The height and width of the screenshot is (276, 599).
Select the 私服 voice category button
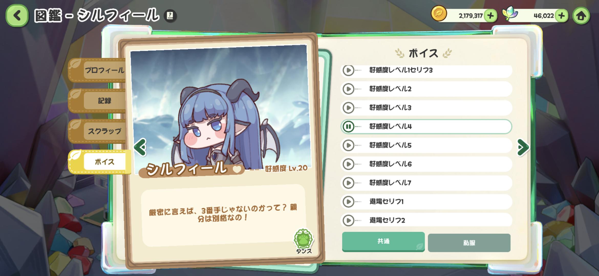[469, 243]
